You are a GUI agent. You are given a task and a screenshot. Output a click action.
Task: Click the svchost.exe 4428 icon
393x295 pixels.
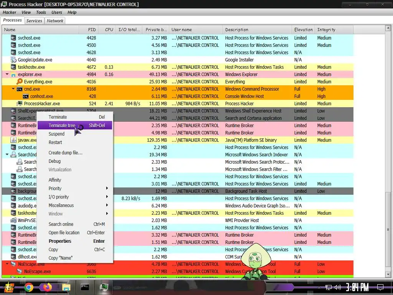pos(13,38)
